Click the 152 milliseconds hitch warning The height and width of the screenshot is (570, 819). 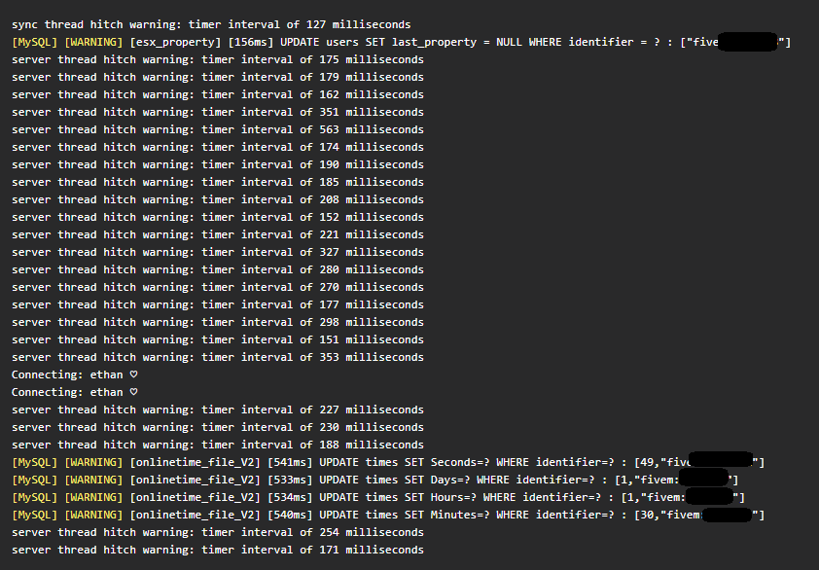tap(217, 217)
